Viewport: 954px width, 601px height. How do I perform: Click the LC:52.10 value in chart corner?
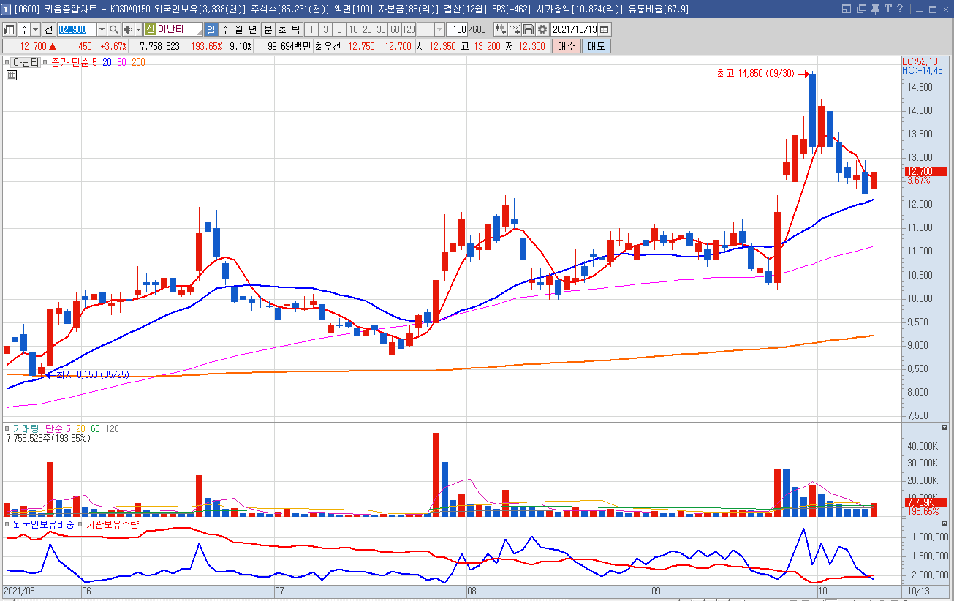coord(920,61)
